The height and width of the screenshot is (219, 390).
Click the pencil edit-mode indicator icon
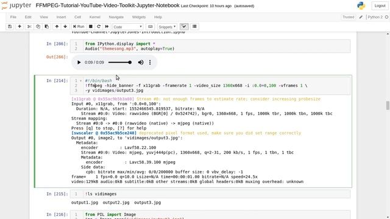click(361, 17)
